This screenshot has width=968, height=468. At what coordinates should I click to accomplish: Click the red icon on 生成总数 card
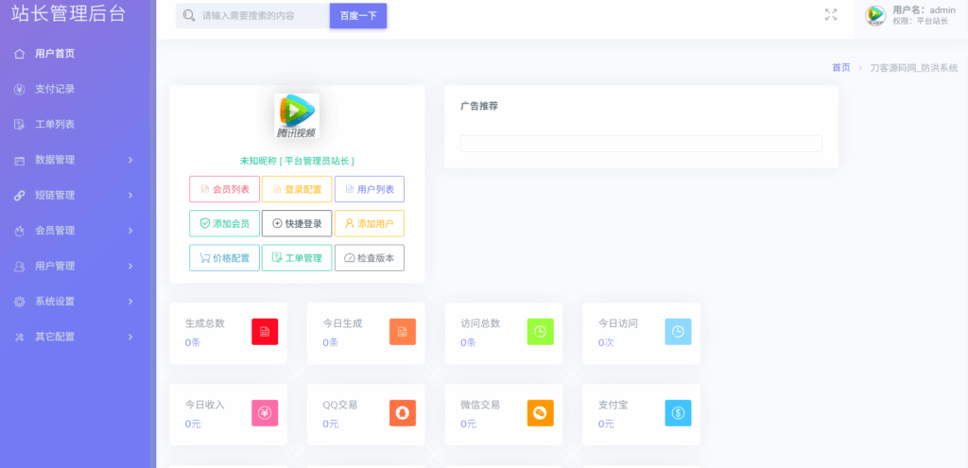coord(265,332)
